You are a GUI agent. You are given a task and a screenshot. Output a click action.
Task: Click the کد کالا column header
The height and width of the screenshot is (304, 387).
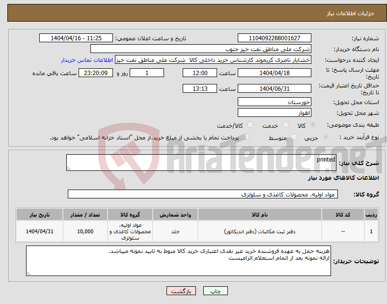[343, 215]
